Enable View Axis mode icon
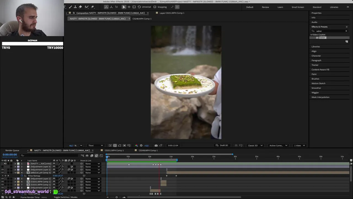Screen dimensions: 353x199 tap(116, 7)
